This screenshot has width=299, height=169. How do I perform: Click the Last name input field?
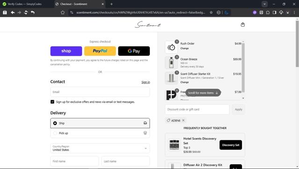[125, 161]
